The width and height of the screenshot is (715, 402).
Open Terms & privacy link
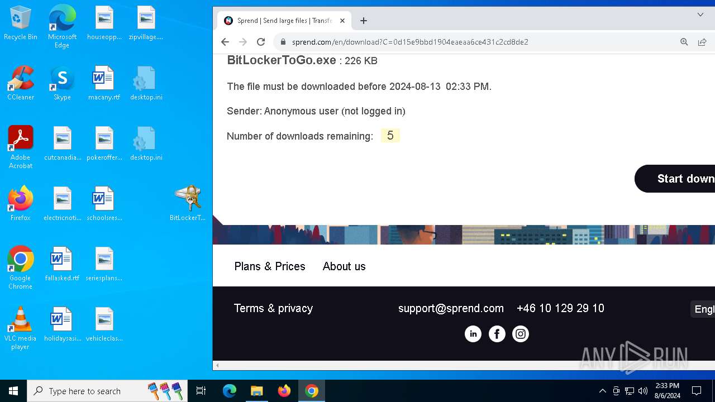(x=273, y=308)
